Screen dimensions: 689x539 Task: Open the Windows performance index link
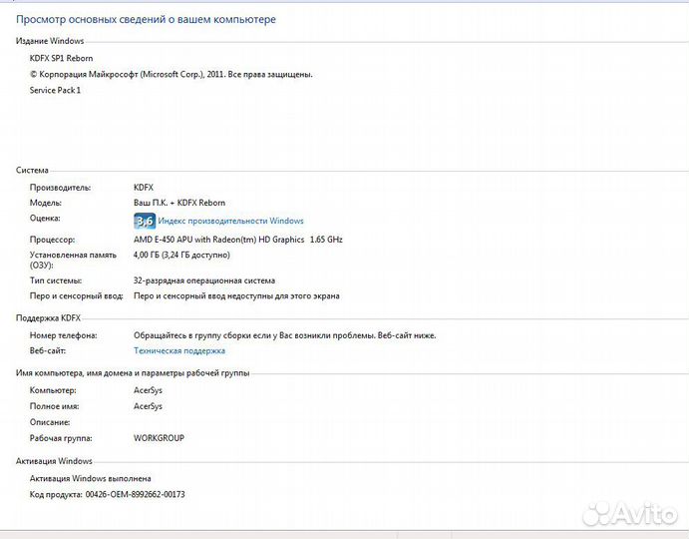(230, 221)
